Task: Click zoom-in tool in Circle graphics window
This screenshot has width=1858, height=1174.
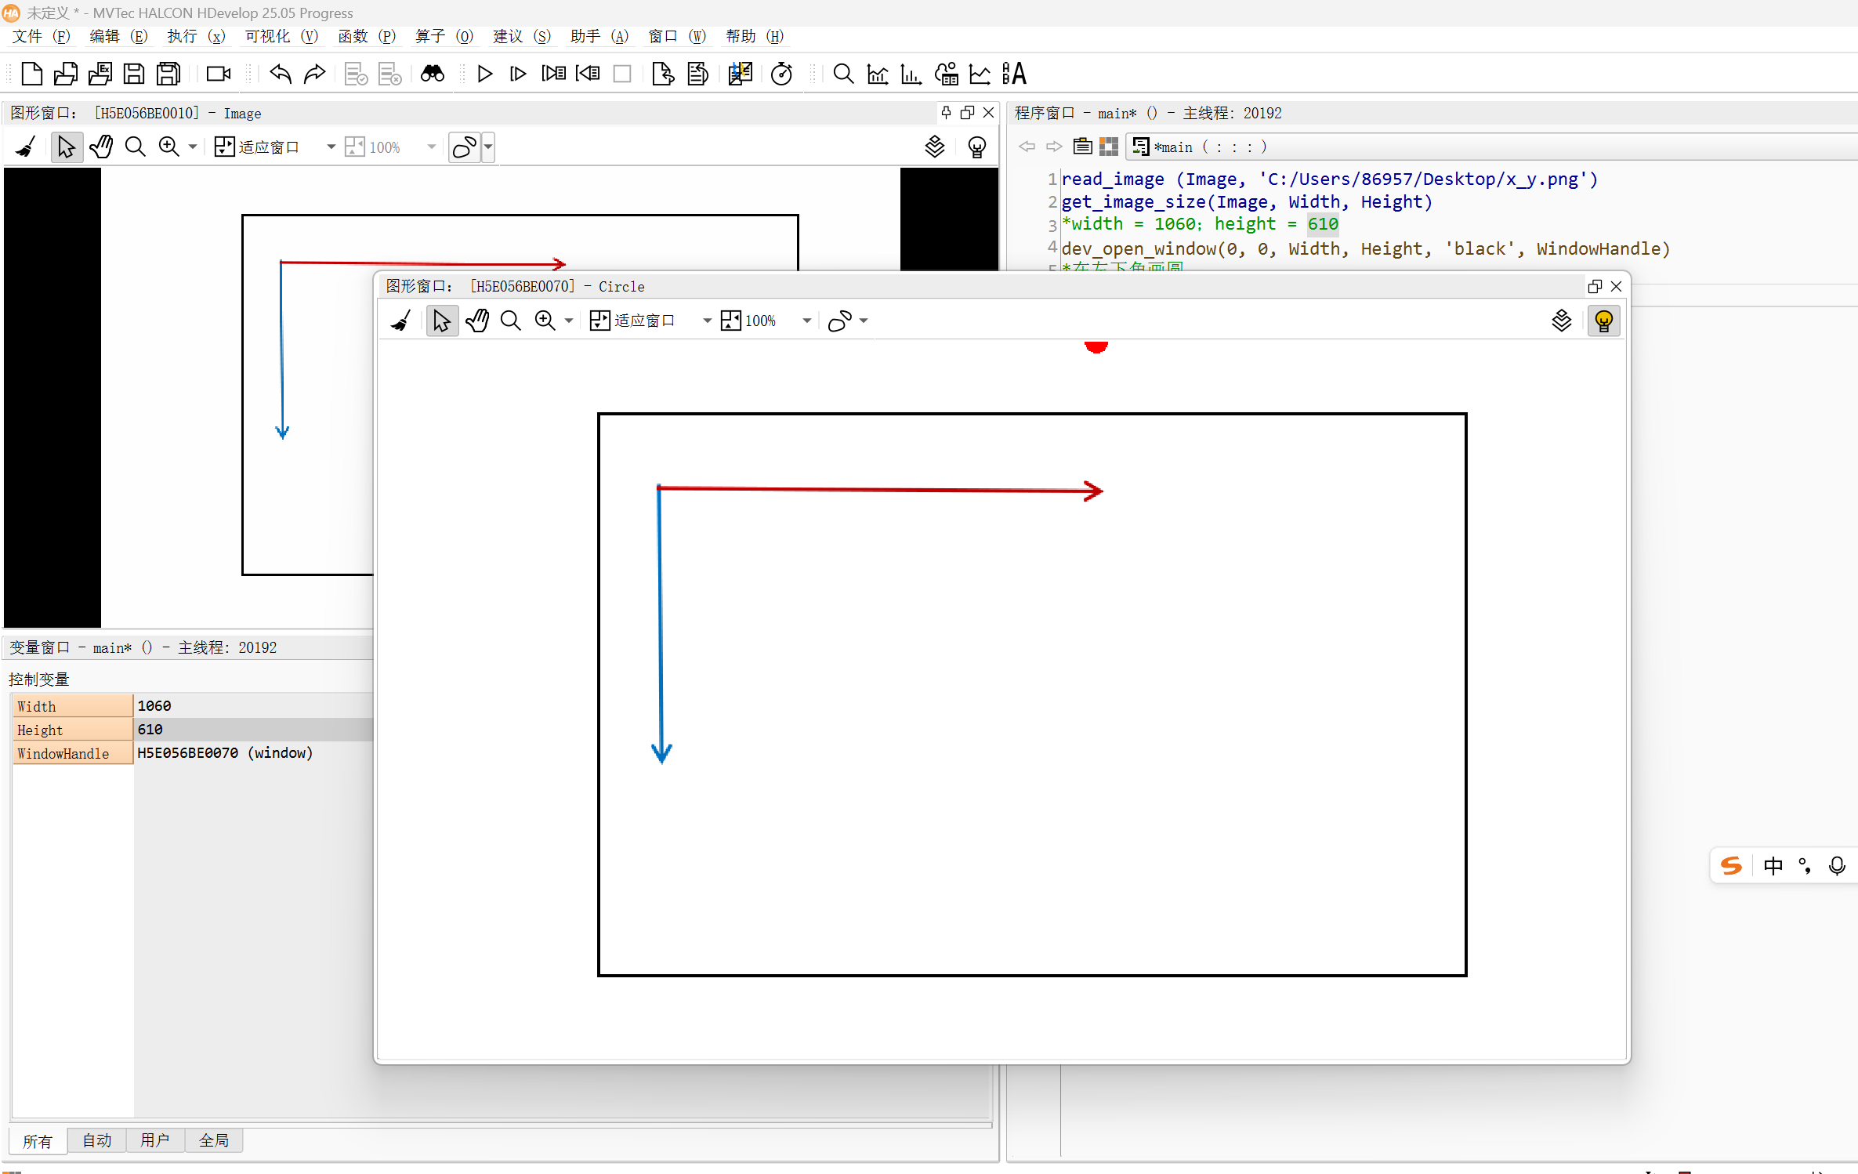Action: pyautogui.click(x=544, y=321)
